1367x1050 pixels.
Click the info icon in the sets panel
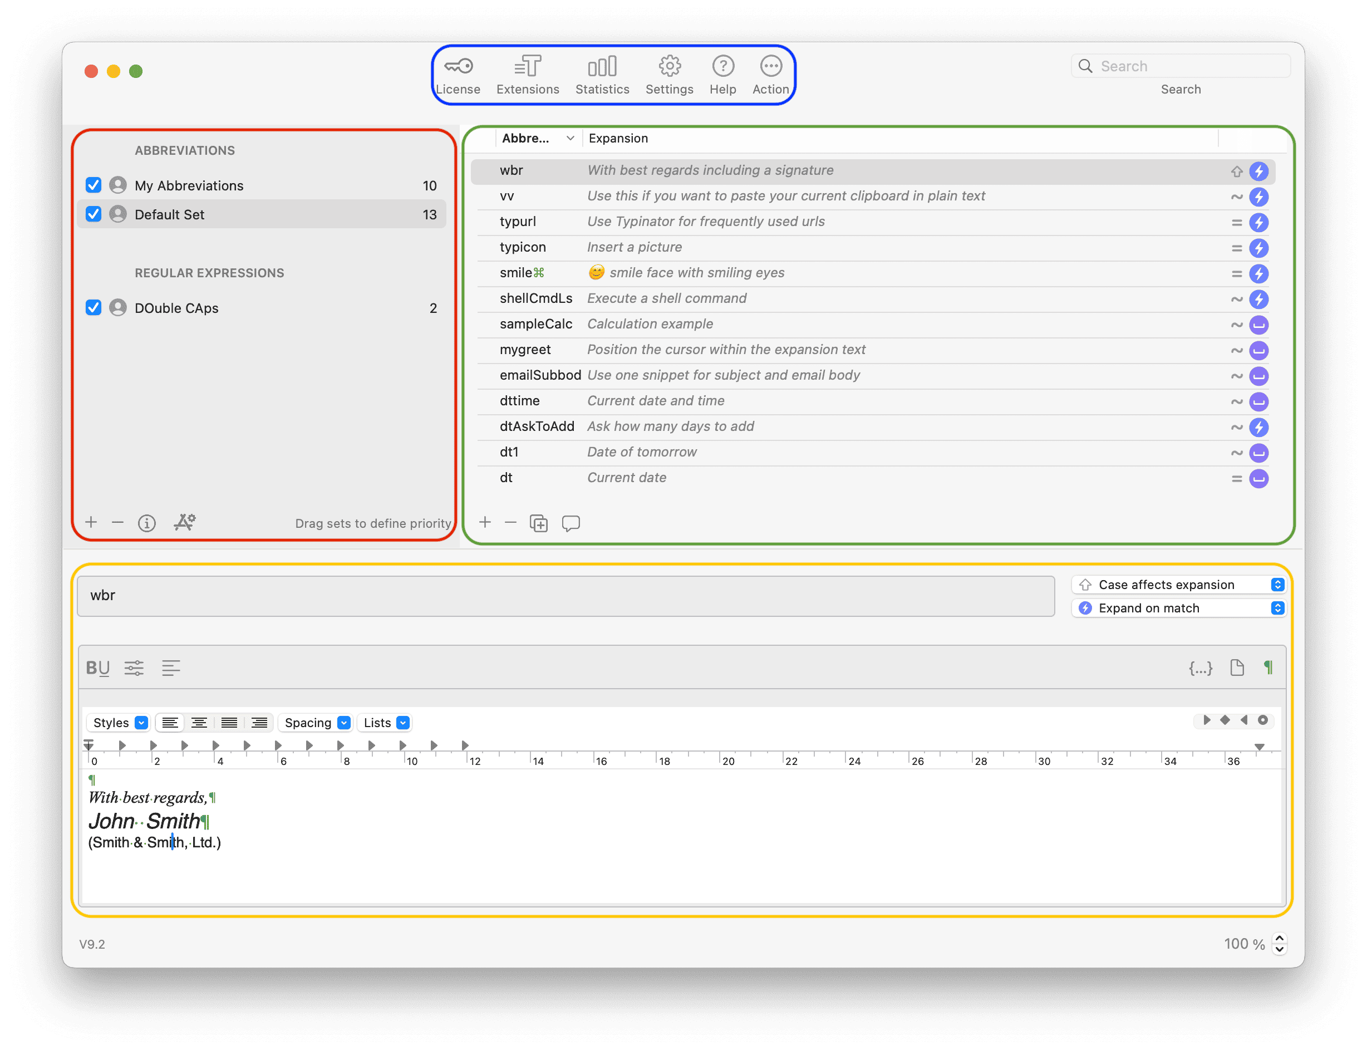pos(147,523)
